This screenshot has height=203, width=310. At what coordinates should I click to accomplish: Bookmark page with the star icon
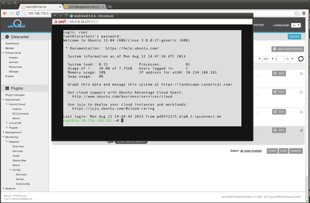[296, 13]
